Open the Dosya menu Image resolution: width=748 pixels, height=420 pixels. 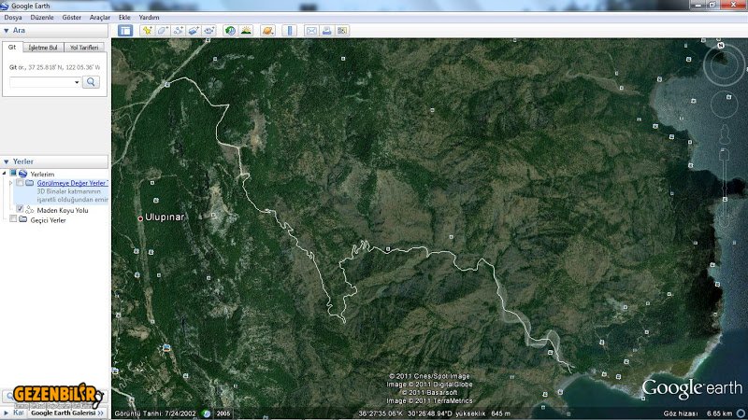(13, 17)
